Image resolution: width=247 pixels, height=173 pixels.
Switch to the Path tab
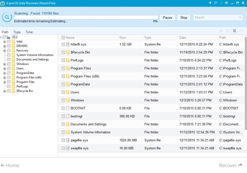click(5, 32)
